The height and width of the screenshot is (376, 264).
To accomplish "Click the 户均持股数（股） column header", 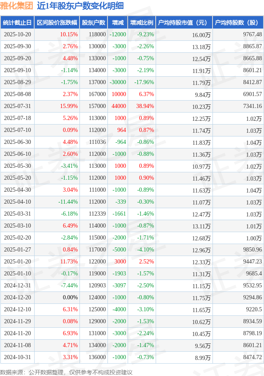I will coord(238,23).
